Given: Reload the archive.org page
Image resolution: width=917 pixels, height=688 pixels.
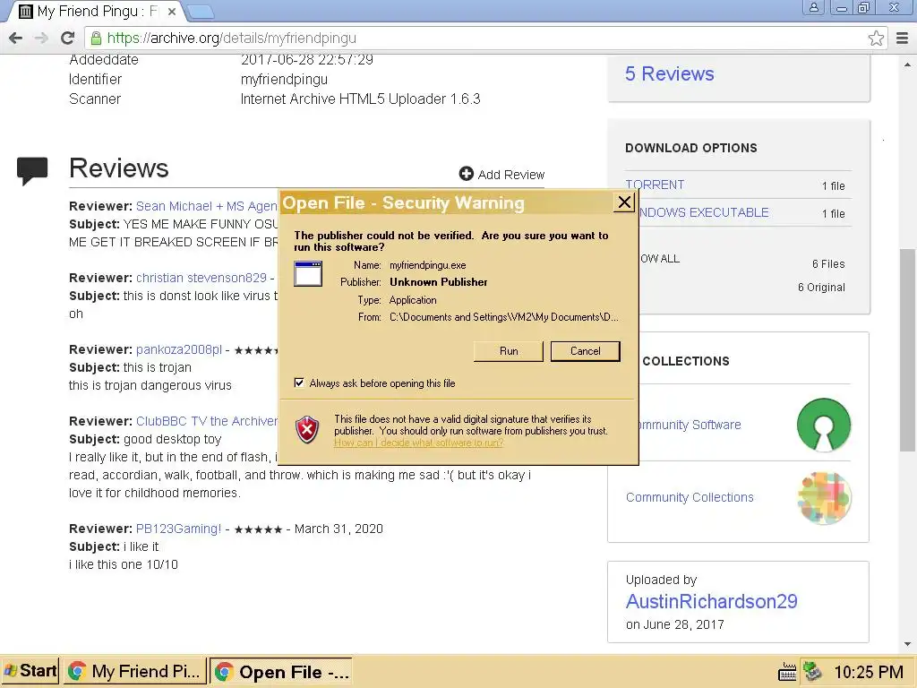Looking at the screenshot, I should click(67, 39).
